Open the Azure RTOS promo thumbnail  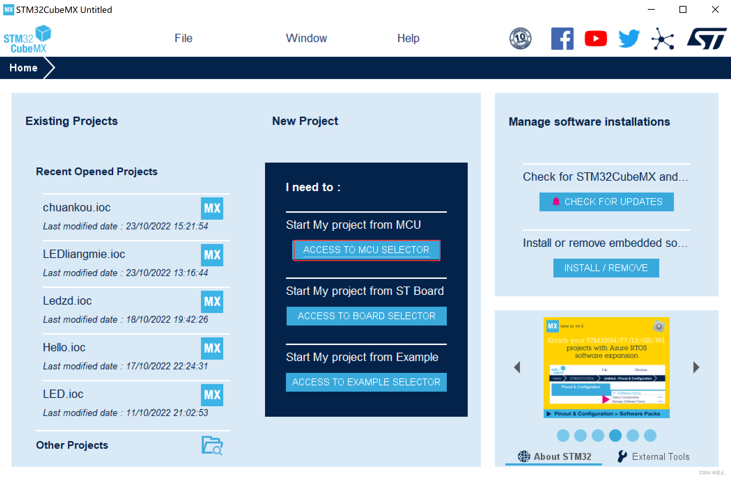pyautogui.click(x=606, y=367)
